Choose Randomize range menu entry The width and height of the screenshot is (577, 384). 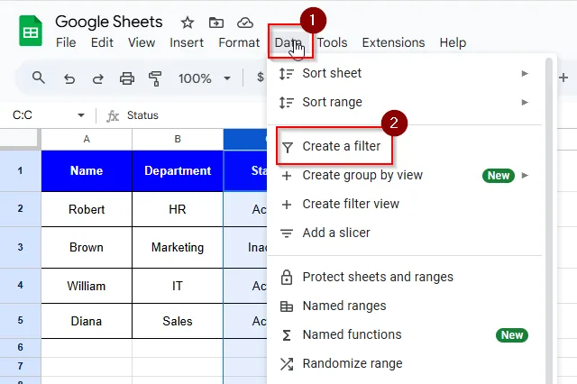click(x=405, y=363)
